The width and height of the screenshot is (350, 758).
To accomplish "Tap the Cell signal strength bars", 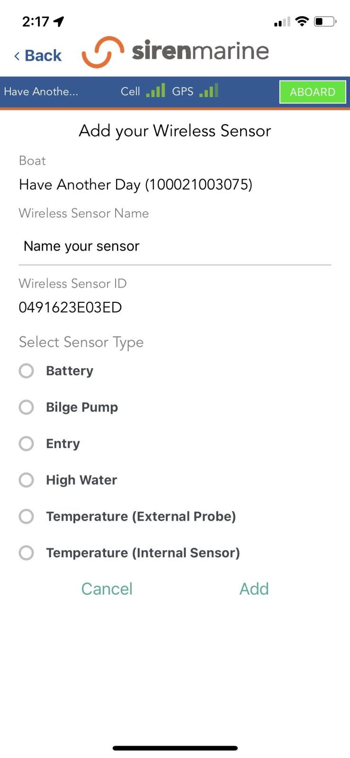I will [x=155, y=90].
